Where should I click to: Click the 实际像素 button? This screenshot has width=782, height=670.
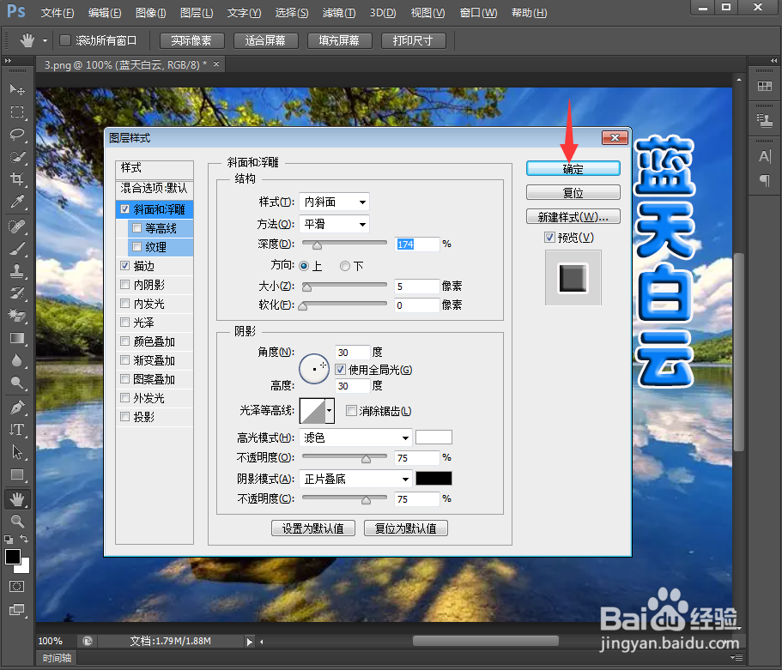(191, 40)
